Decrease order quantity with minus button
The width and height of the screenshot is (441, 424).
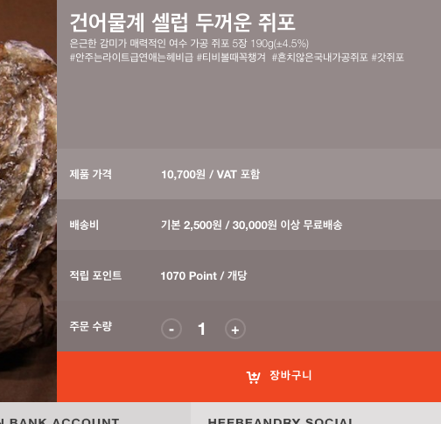pyautogui.click(x=171, y=329)
